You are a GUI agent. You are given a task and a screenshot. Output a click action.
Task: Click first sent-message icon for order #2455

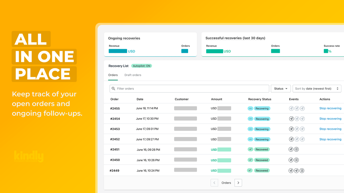[x=291, y=109]
